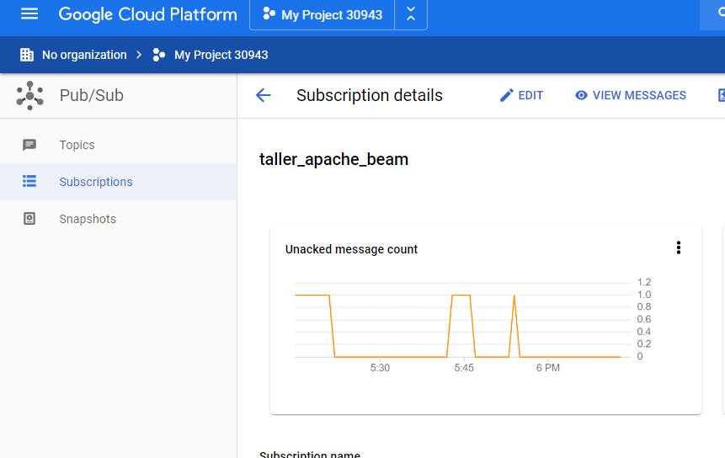Click the My Project 30943 breadcrumb
The width and height of the screenshot is (725, 458).
221,55
